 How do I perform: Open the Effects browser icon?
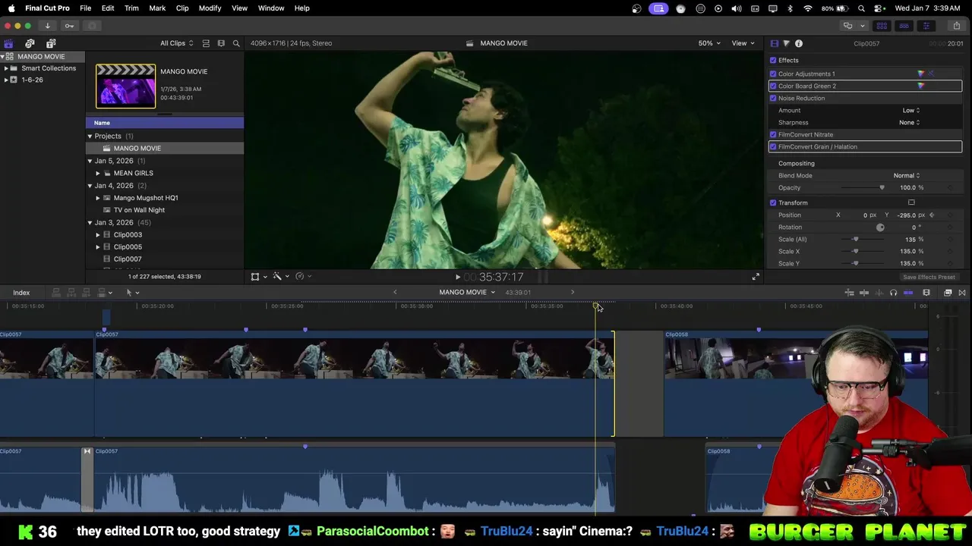point(948,293)
